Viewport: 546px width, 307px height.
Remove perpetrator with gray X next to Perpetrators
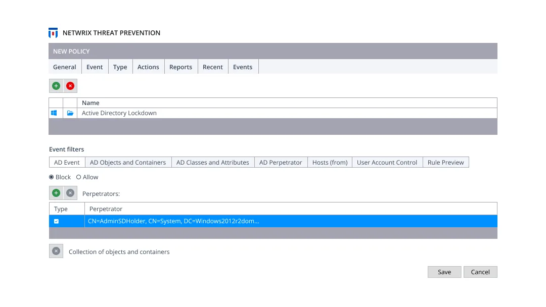70,193
